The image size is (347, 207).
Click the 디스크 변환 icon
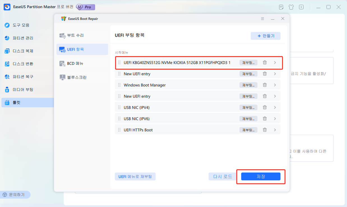coord(7,64)
